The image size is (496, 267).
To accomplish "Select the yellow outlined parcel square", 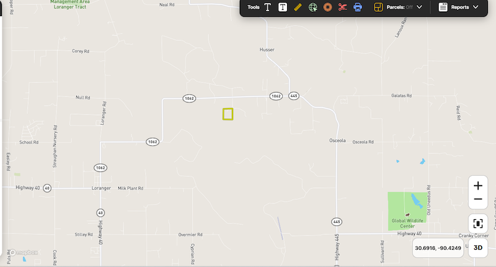I will click(x=228, y=114).
